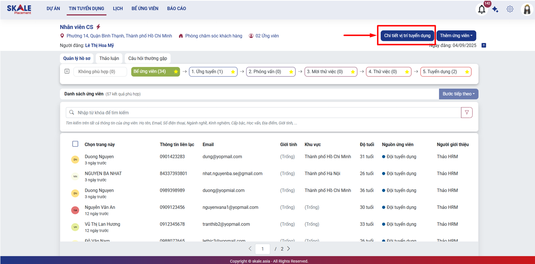This screenshot has width=535, height=264.
Task: Open the BÁO CÁO menu
Action: point(177,9)
